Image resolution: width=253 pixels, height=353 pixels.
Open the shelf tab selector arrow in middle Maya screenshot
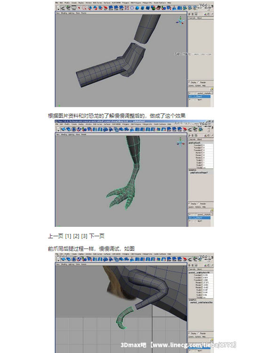(x=58, y=130)
